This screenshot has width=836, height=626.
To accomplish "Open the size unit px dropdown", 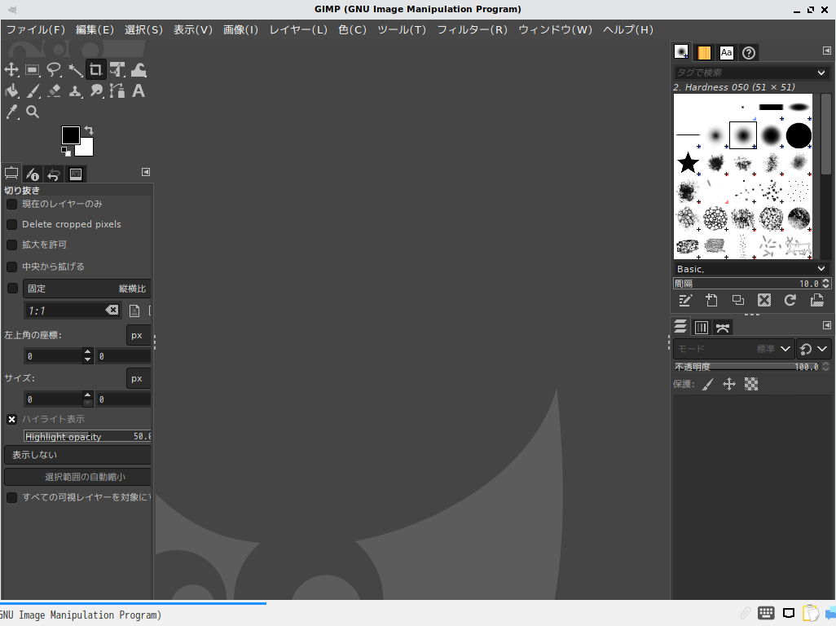I will coord(139,378).
